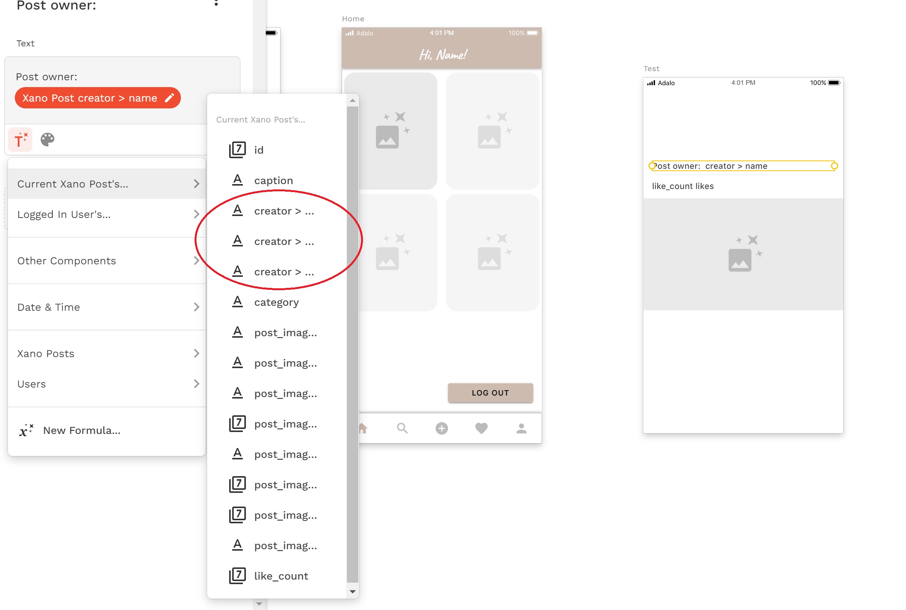
Task: Select the home icon in bottom navigation
Action: [363, 428]
